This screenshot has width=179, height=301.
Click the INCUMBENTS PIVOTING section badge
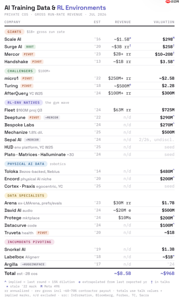[x=29, y=242]
